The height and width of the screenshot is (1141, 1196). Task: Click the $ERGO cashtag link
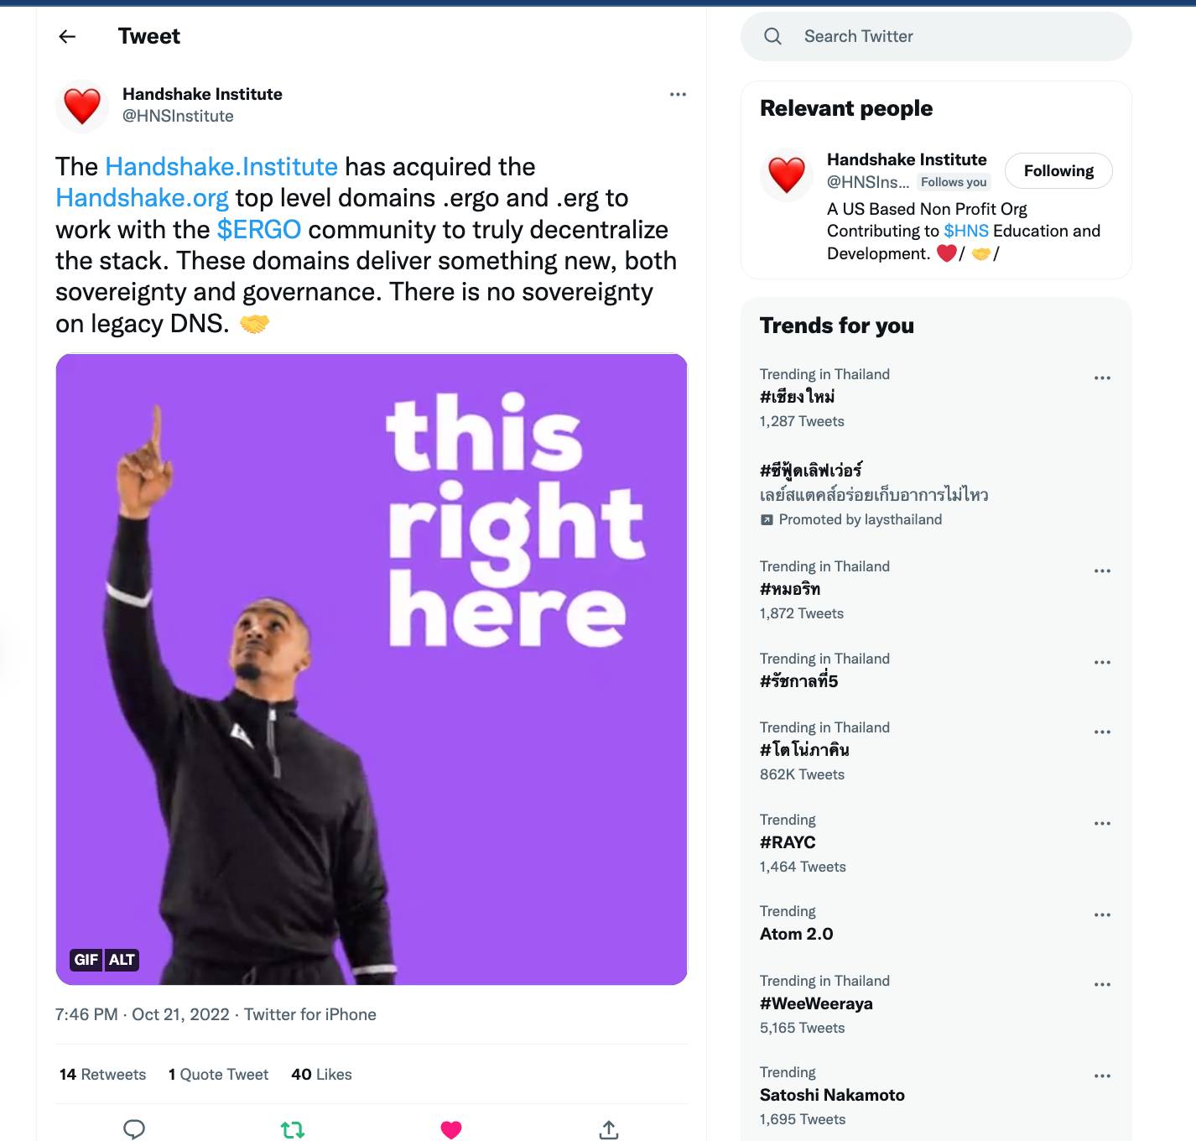(258, 230)
